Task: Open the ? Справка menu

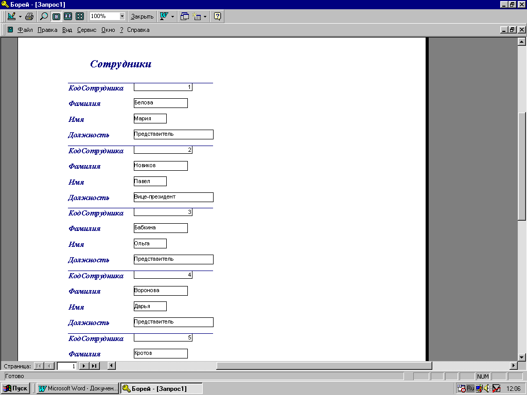Action: 135,30
